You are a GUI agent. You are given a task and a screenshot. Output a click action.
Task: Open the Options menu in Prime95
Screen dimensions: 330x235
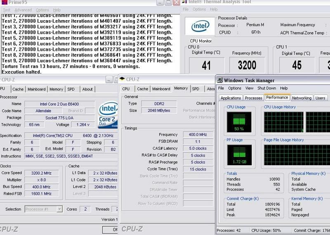coord(42,10)
